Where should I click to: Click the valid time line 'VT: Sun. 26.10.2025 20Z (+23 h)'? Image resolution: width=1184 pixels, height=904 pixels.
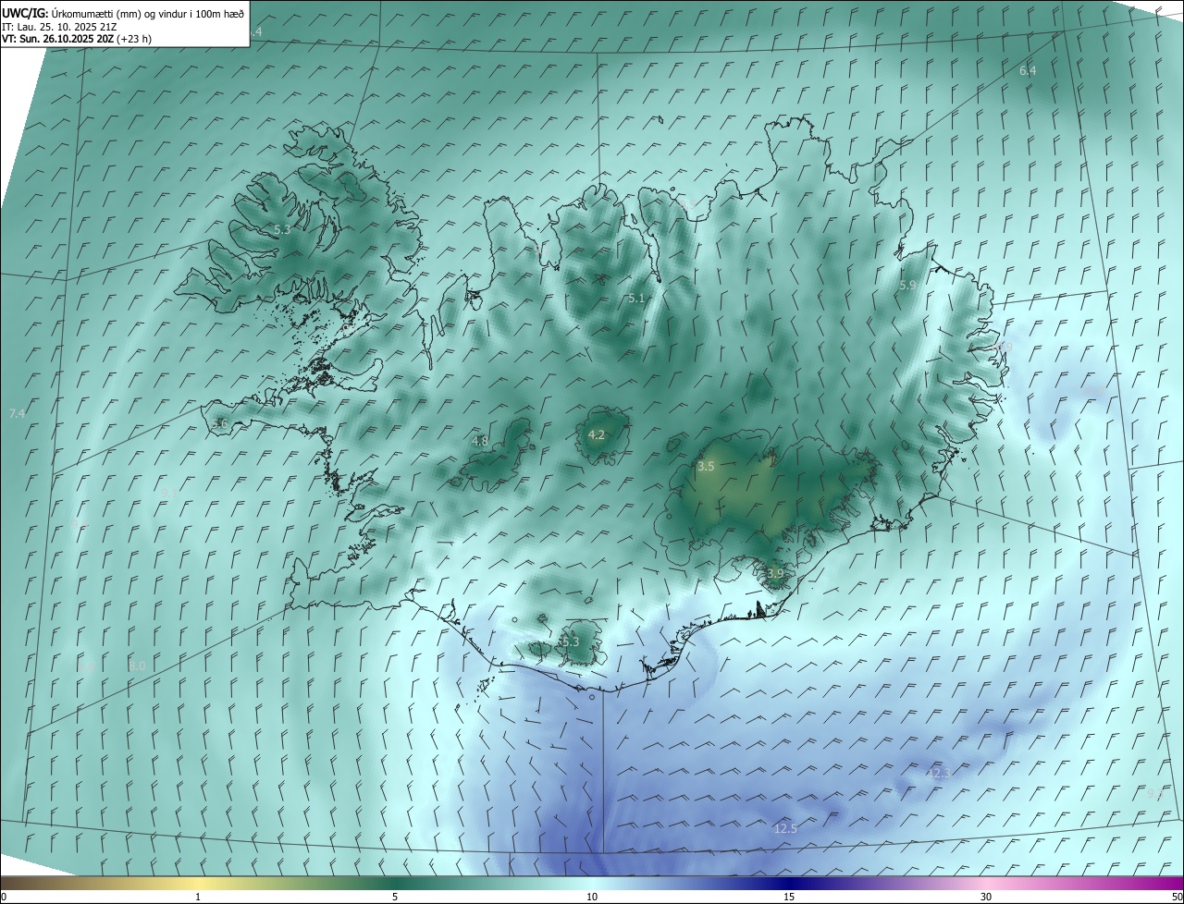point(77,39)
